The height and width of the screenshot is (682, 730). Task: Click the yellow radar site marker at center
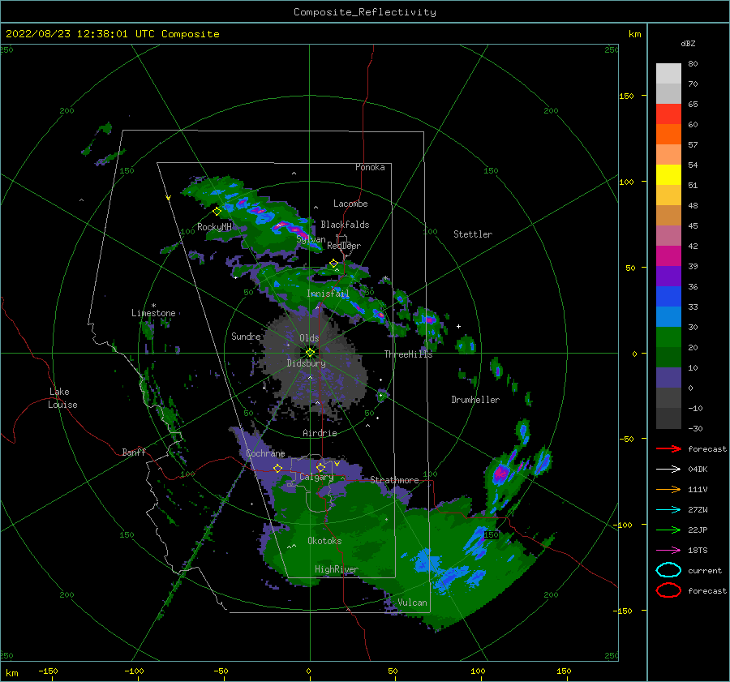pyautogui.click(x=310, y=353)
